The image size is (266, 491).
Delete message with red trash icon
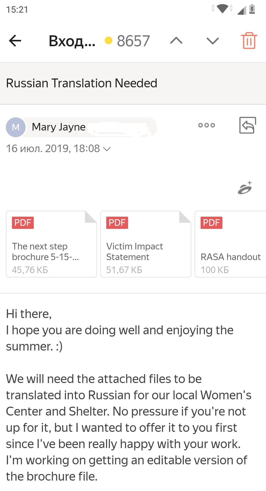pos(249,41)
